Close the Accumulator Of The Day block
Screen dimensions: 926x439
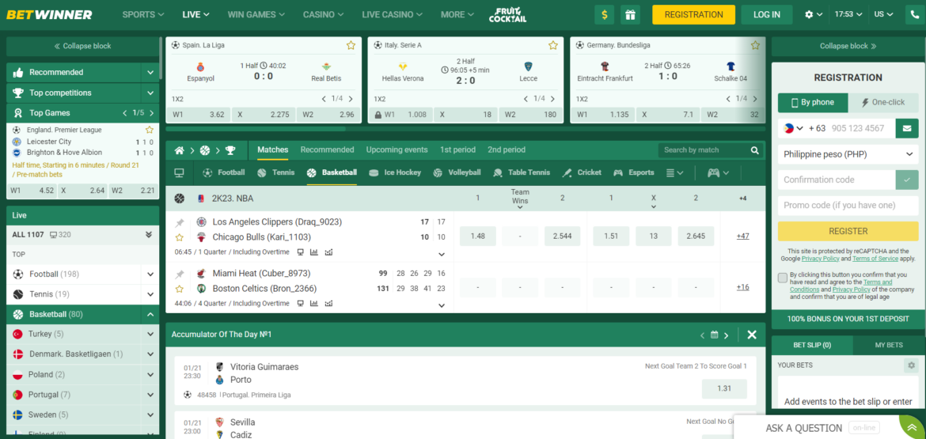pos(752,335)
